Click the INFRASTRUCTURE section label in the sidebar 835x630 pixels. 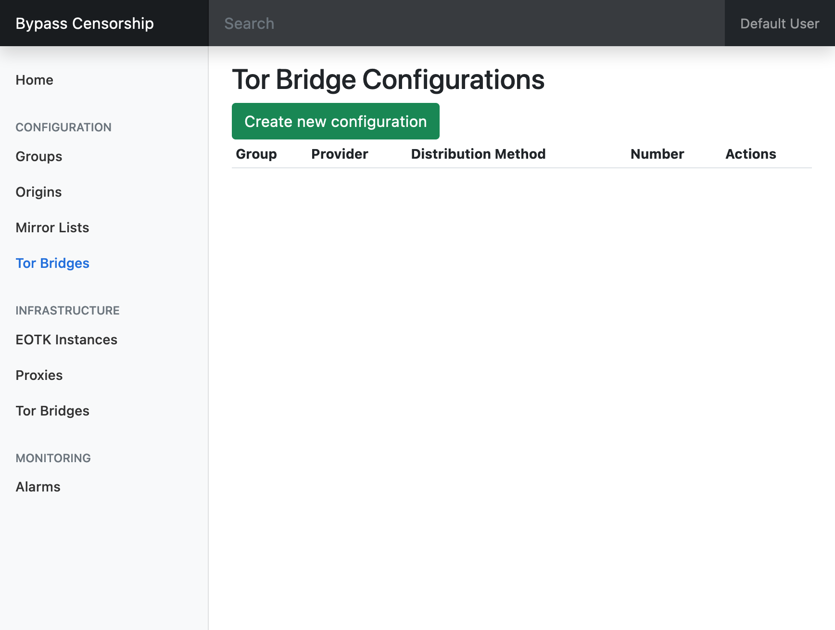67,310
